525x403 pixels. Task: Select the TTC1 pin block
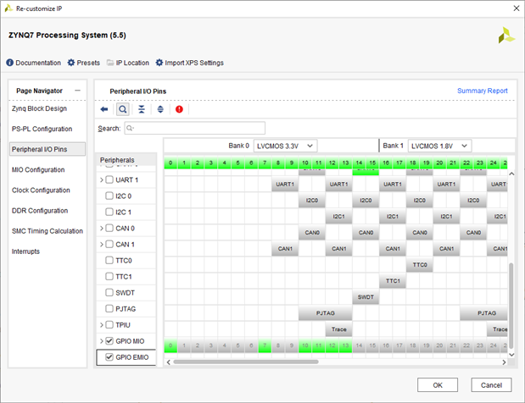coord(393,281)
